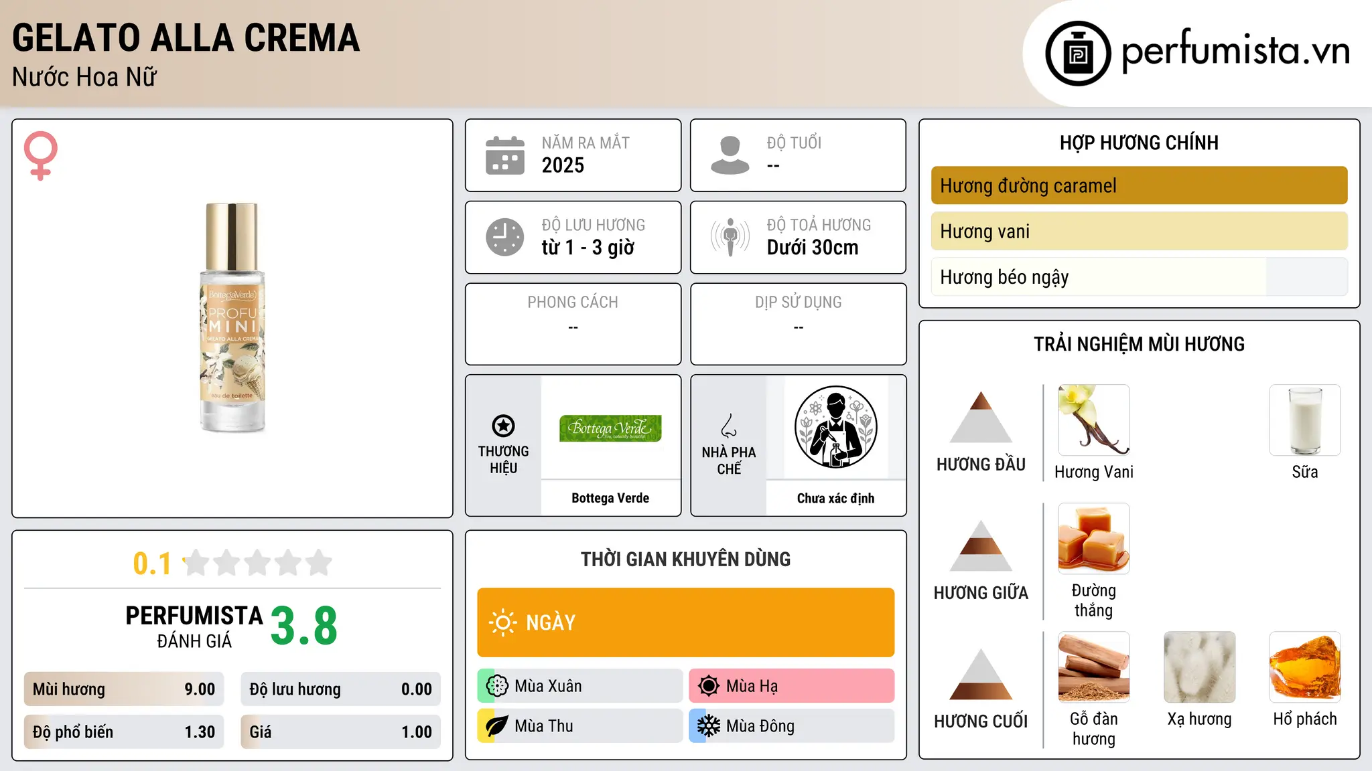Click the Hương giữa pyramid icon
Screen dimensions: 1372x771
tap(981, 545)
